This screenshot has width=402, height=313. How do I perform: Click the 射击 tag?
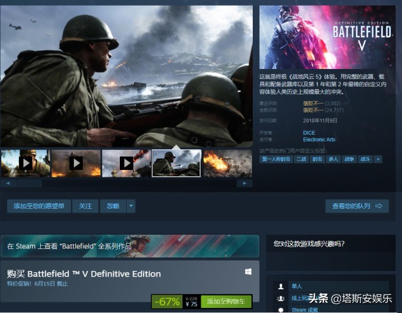[x=317, y=159]
